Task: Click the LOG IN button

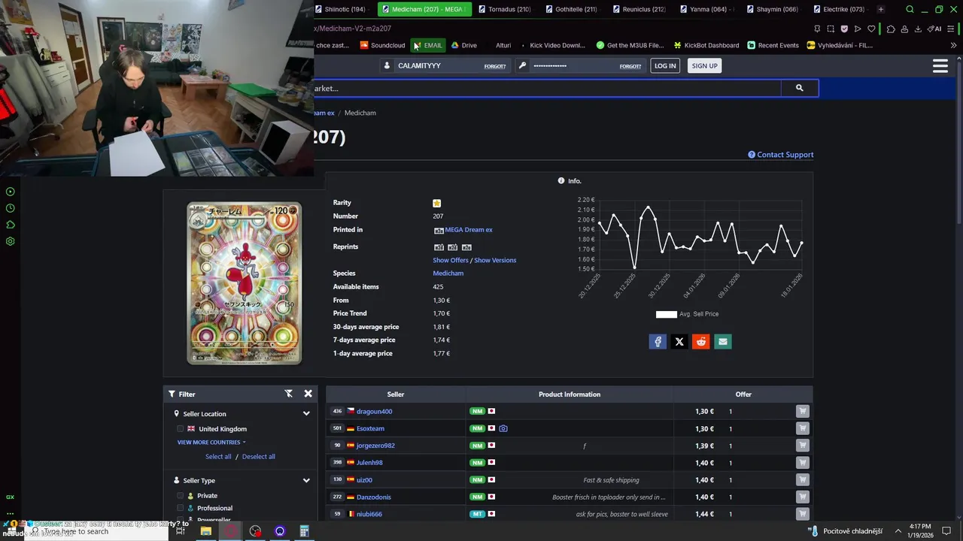Action: (x=665, y=66)
